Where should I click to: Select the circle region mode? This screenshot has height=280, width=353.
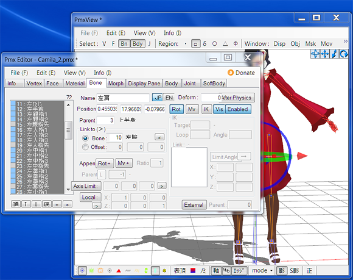[x=215, y=44]
